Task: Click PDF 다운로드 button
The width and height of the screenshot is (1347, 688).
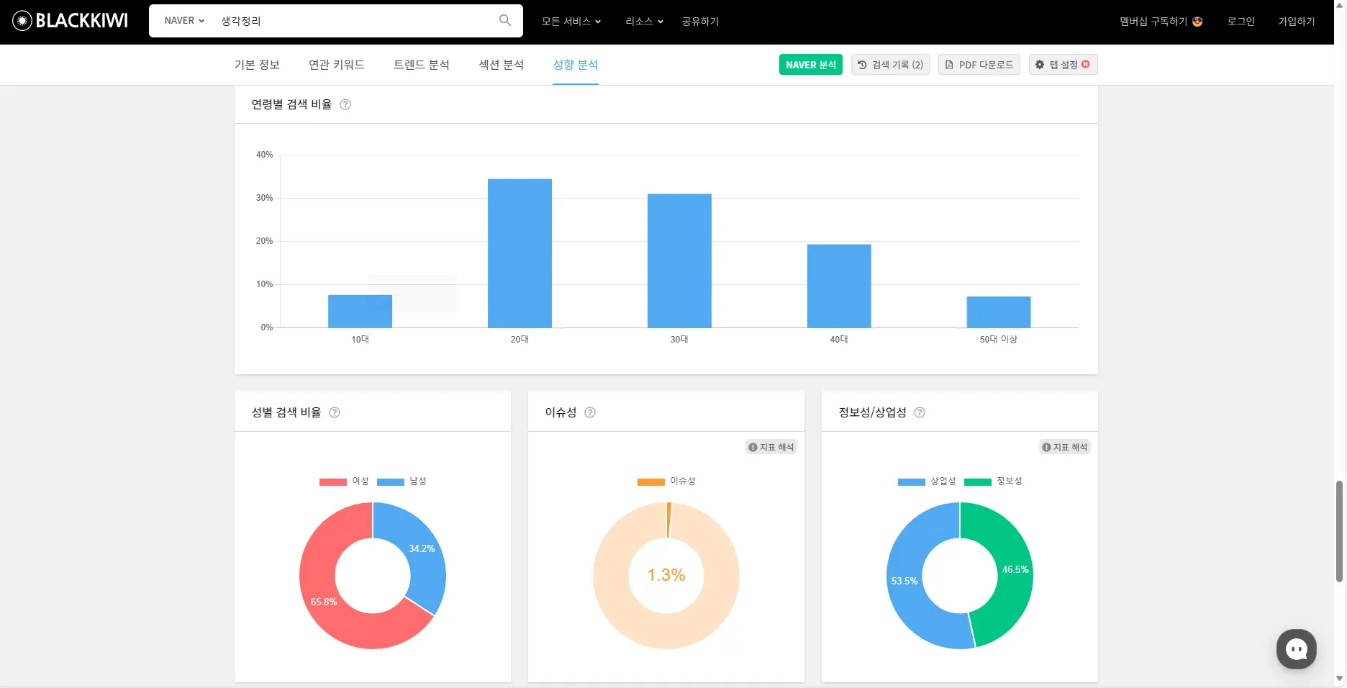Action: 979,65
